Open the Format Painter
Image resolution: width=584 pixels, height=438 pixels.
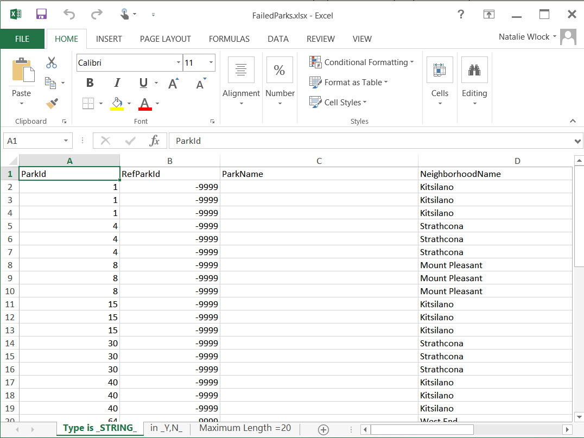pyautogui.click(x=50, y=103)
